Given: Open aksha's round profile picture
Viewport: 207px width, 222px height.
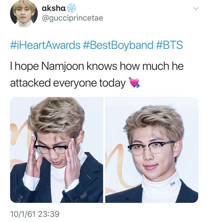Looking at the screenshot, I should tap(24, 14).
